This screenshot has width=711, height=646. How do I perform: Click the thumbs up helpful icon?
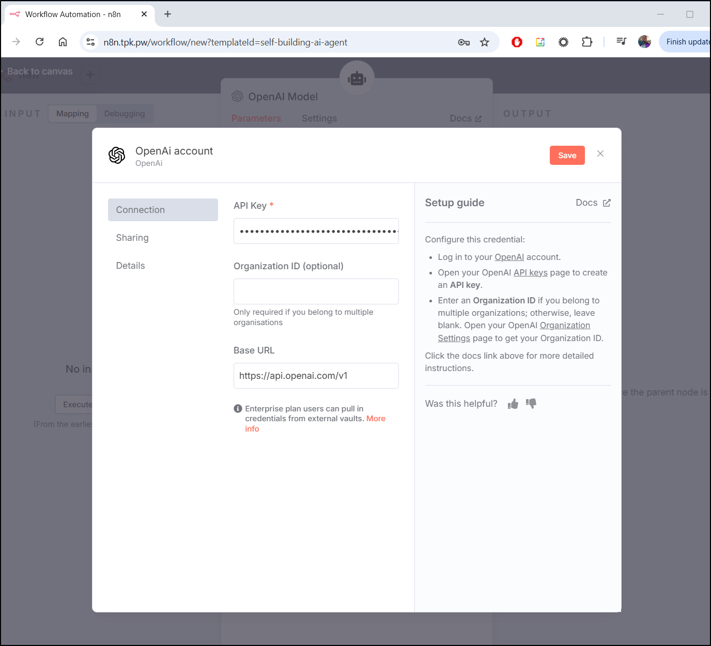click(x=513, y=404)
